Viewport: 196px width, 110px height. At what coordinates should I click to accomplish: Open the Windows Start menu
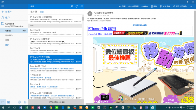pos(3,108)
